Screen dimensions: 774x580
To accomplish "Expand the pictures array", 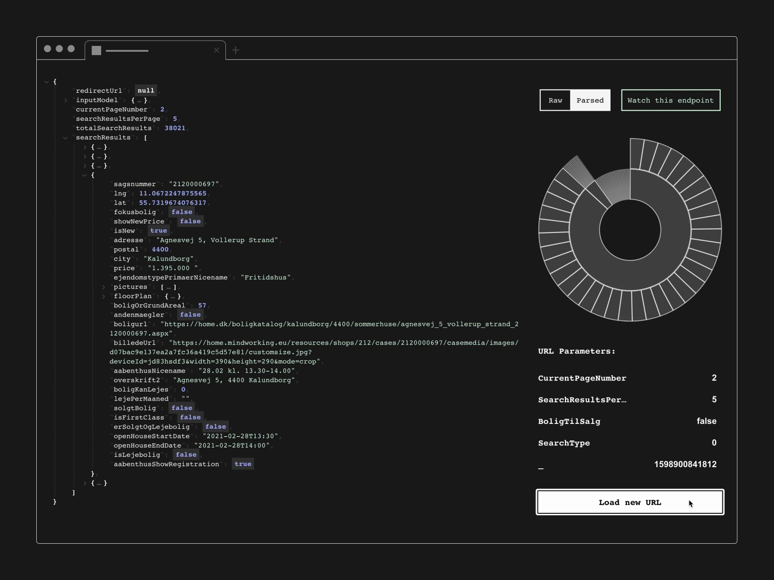I will tap(103, 287).
